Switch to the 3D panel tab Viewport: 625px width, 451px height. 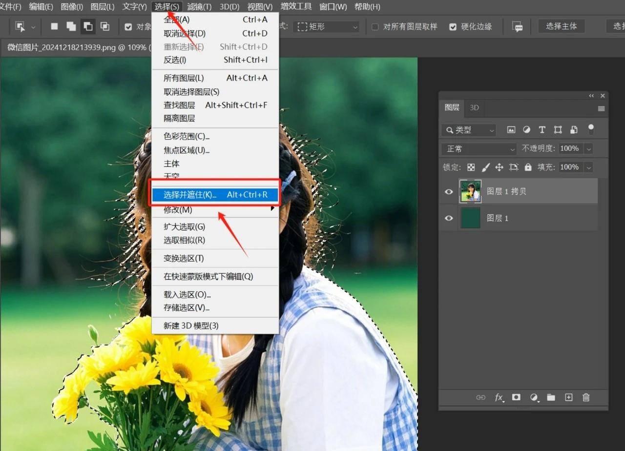coord(474,107)
